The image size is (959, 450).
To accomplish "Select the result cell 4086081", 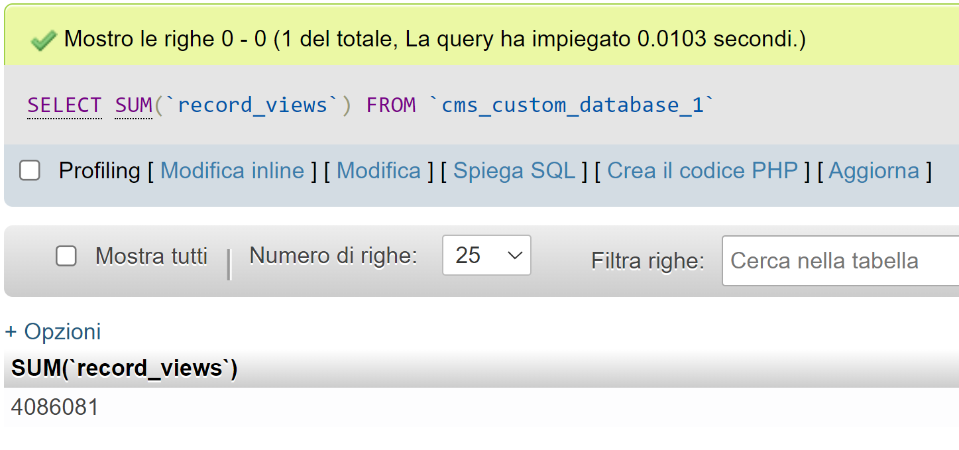I will click(x=55, y=407).
